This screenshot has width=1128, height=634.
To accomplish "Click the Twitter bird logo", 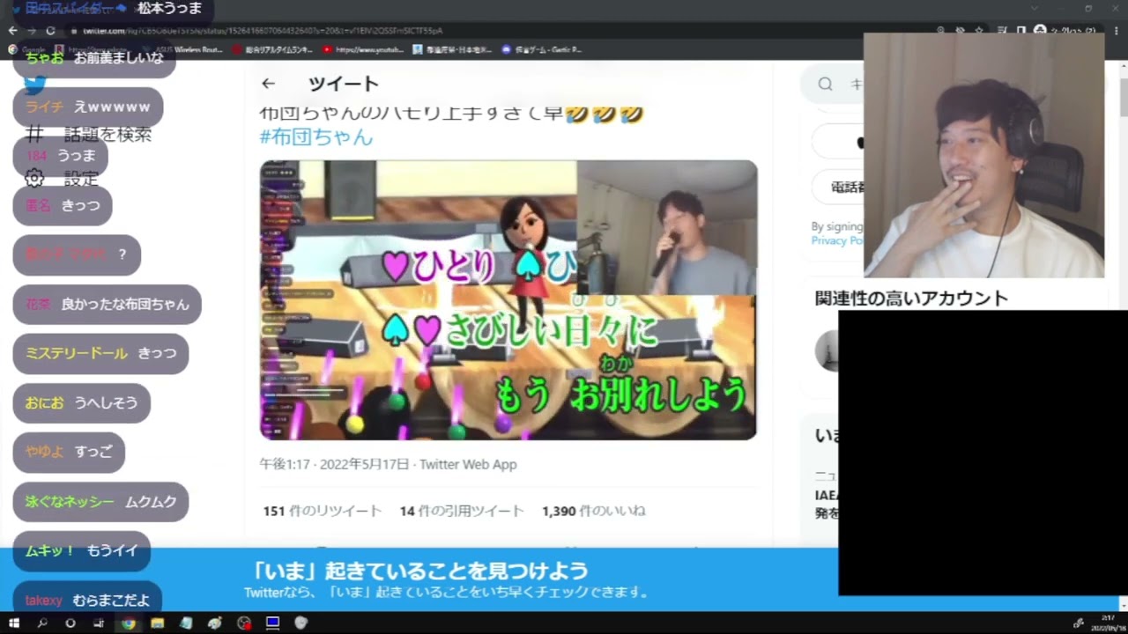I will coord(34,85).
